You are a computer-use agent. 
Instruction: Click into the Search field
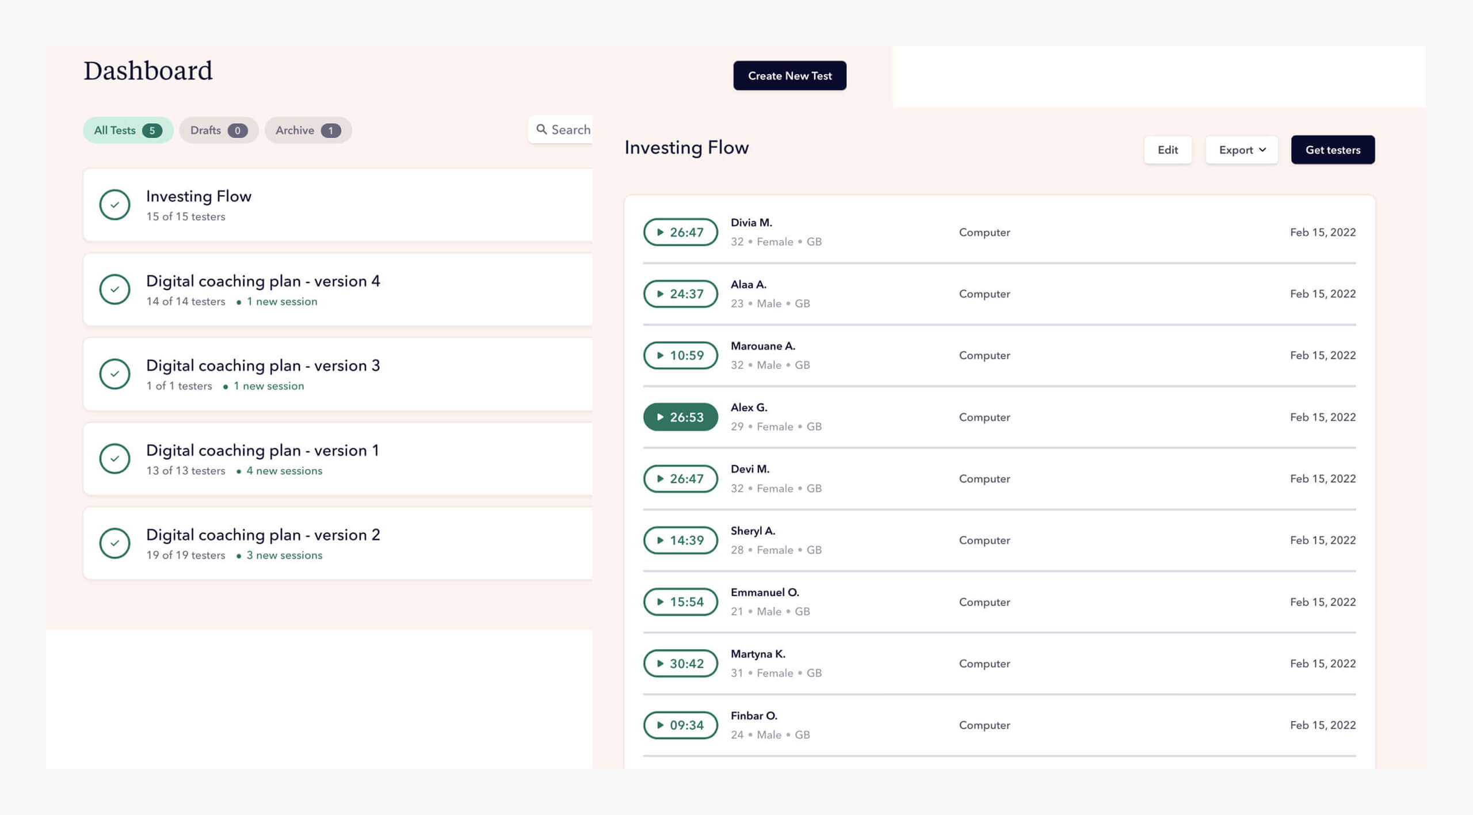(570, 130)
